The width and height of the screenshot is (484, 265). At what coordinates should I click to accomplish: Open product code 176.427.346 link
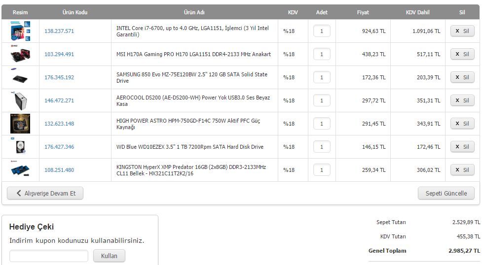click(59, 147)
